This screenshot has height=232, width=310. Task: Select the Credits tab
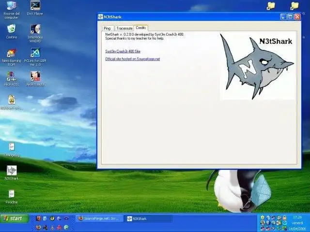[x=141, y=28]
